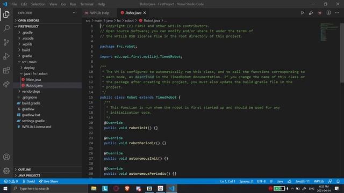Viewport: 344px width, 193px height.
Task: Click the JavaSE-11 status item
Action: 302,181
